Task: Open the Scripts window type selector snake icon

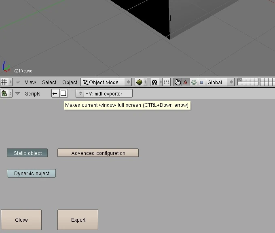Action: click(6, 93)
